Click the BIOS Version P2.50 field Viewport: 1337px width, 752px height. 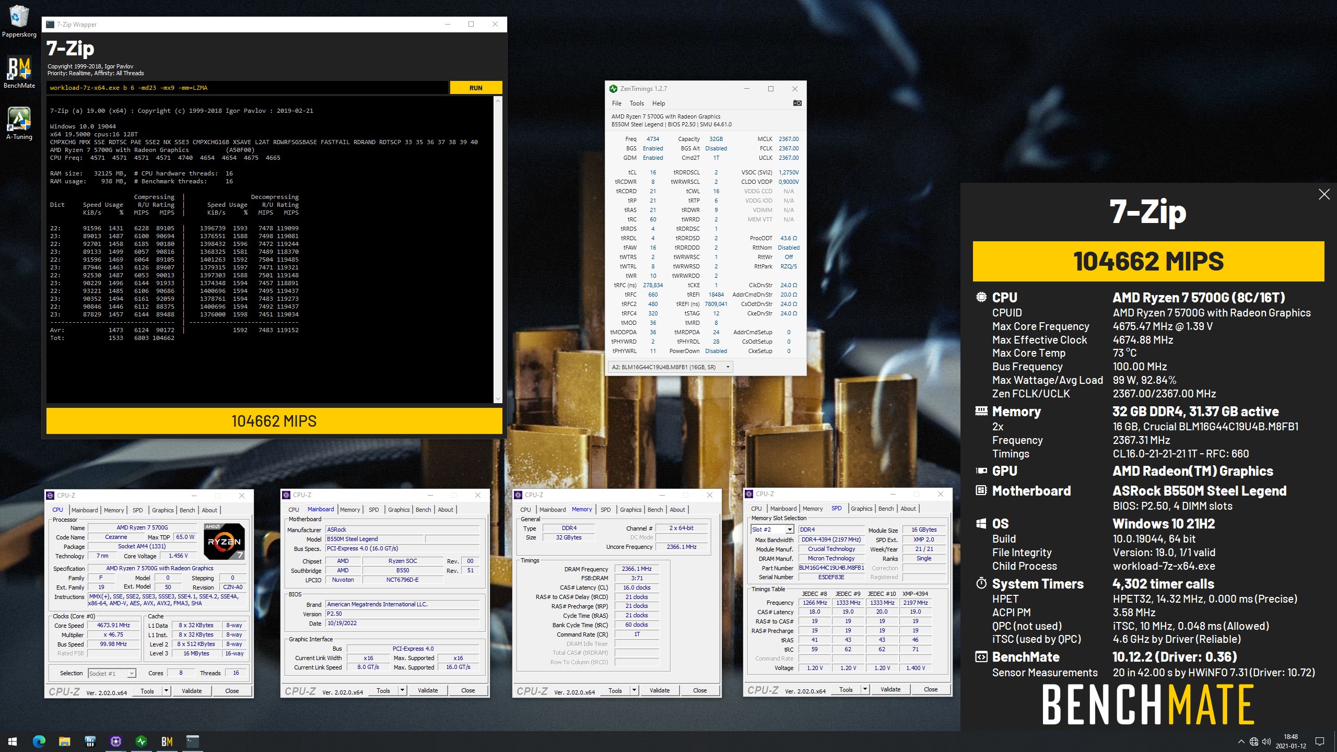click(402, 614)
